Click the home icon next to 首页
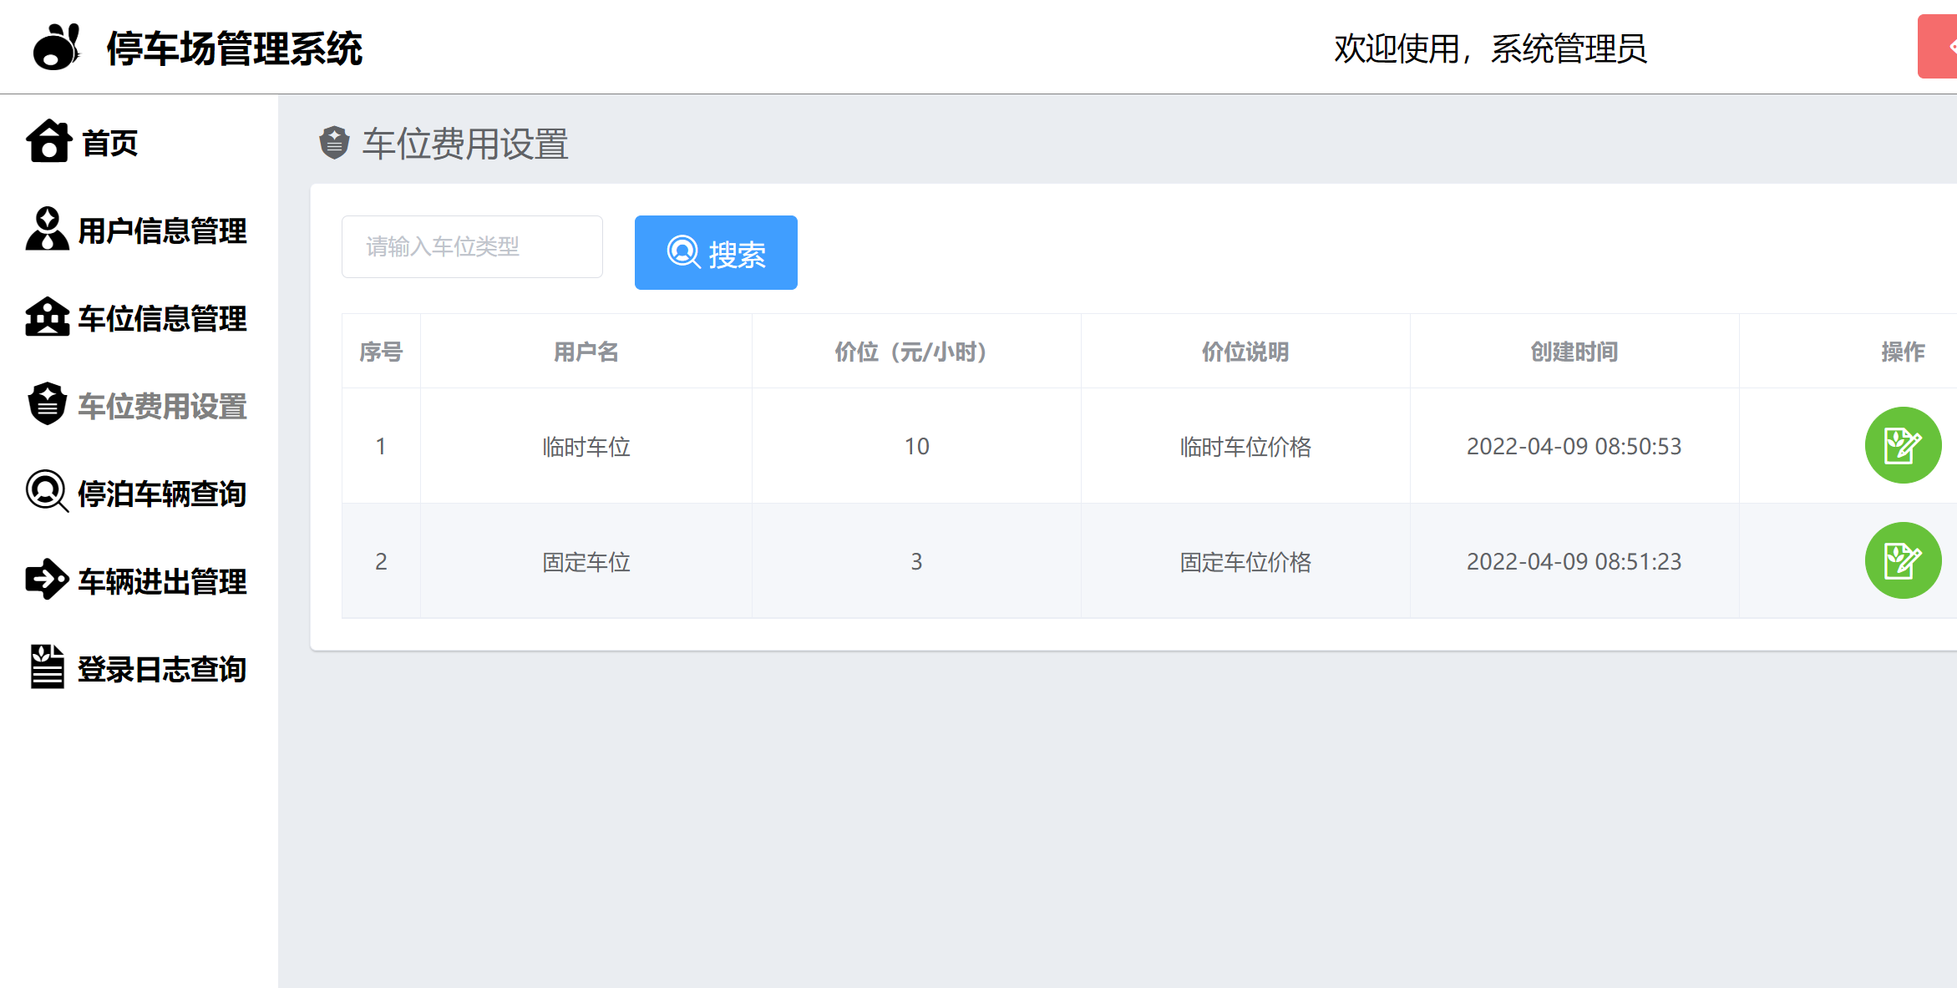1957x988 pixels. tap(48, 142)
